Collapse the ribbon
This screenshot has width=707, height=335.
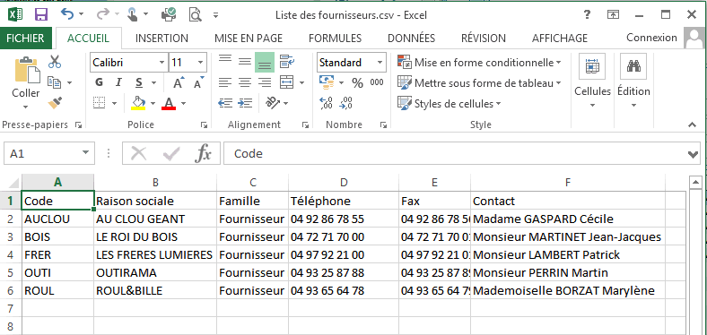click(692, 125)
